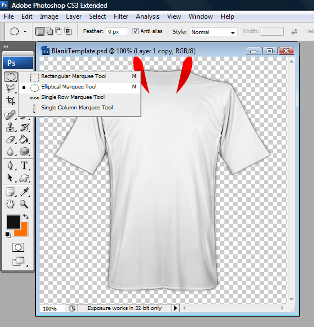The image size is (314, 327).
Task: Open the Help menu
Action: coord(227,16)
